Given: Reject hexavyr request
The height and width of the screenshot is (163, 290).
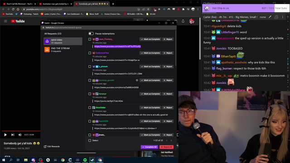Looking at the screenshot, I should point(168,94).
